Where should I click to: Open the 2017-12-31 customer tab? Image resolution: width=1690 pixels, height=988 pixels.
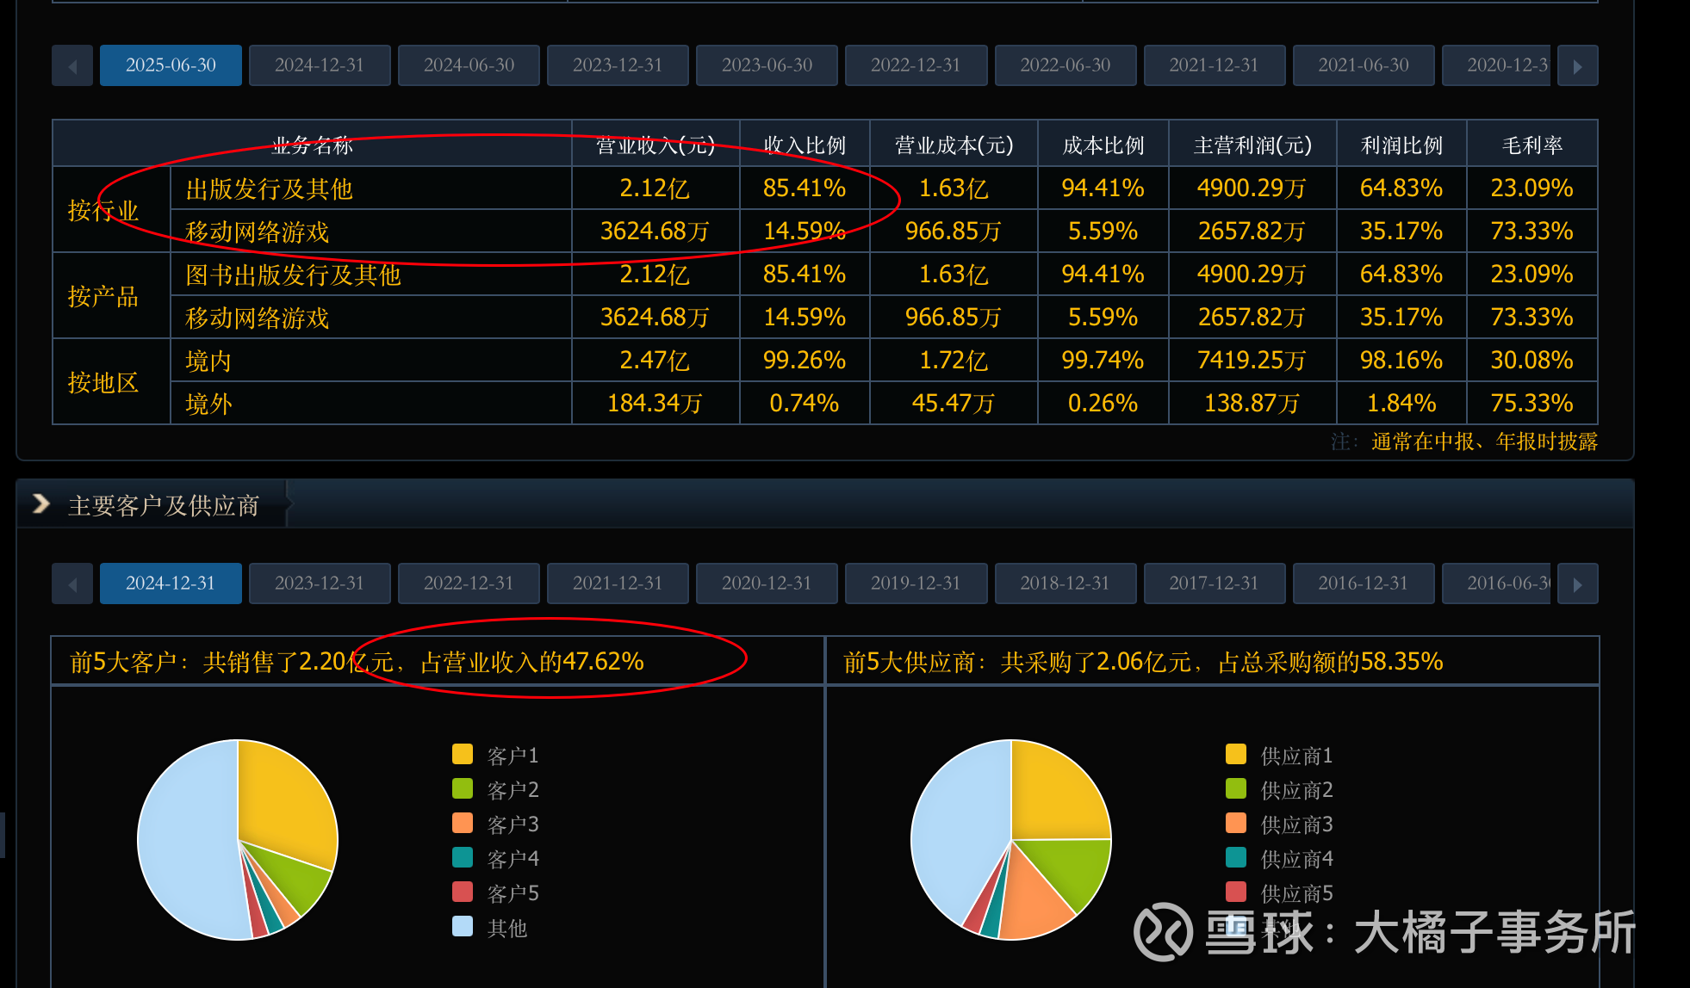1214,584
